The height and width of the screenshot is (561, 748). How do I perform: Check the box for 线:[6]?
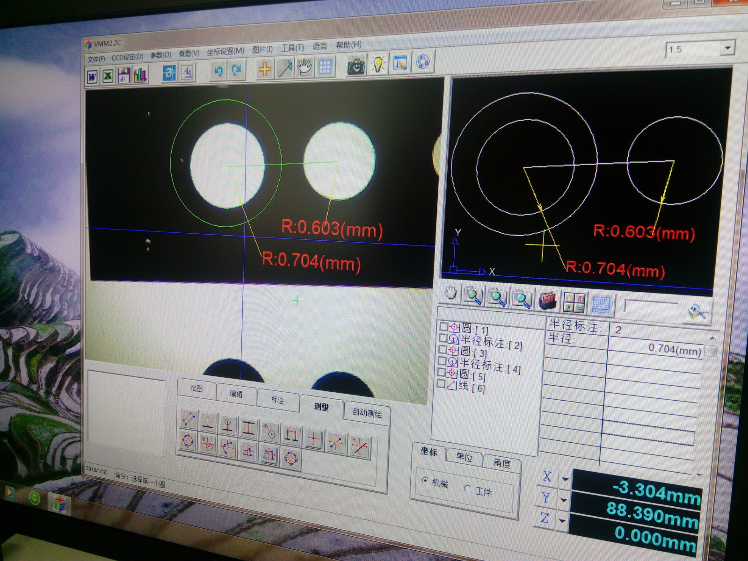pos(441,384)
